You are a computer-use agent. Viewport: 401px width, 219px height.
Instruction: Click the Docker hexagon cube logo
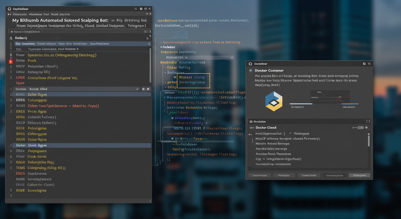pos(274,101)
